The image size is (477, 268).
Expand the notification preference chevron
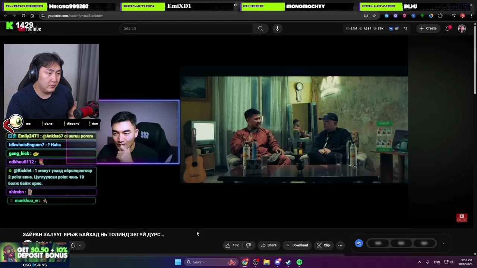pyautogui.click(x=80, y=245)
